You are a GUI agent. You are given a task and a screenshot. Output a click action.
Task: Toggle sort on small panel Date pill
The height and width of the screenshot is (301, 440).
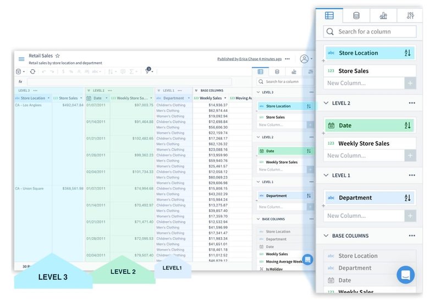(x=309, y=151)
